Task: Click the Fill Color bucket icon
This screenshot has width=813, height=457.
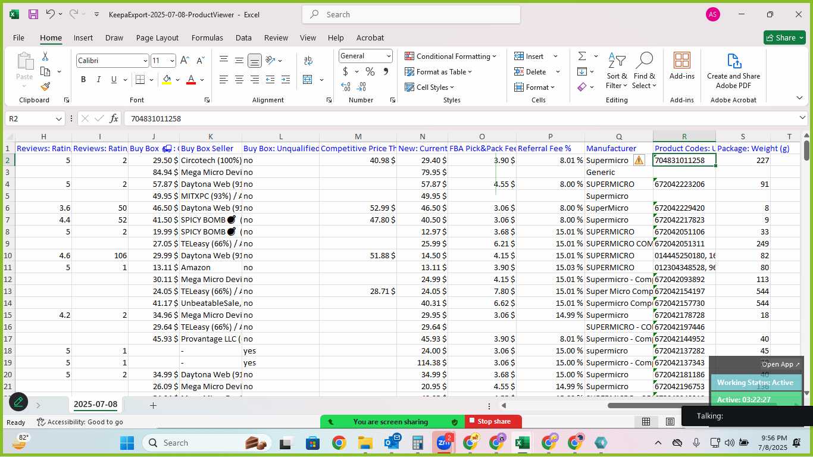Action: [167, 80]
